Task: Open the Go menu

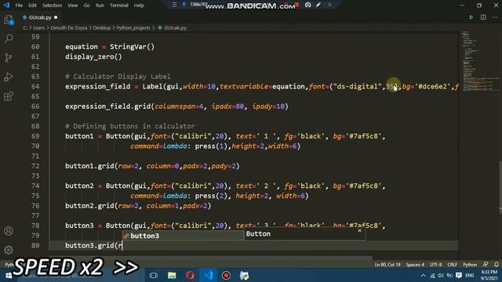Action: pos(87,5)
